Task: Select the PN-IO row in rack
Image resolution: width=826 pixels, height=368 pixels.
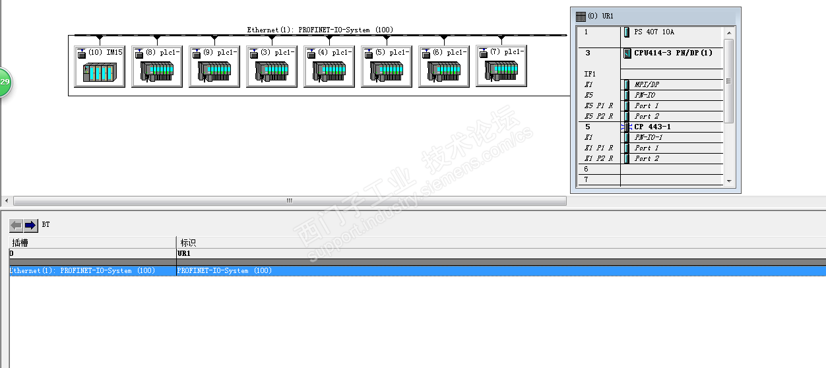Action: [x=651, y=95]
